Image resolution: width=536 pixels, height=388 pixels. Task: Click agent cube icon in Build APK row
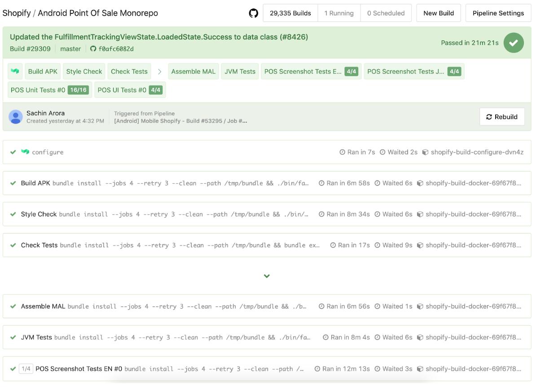(420, 183)
